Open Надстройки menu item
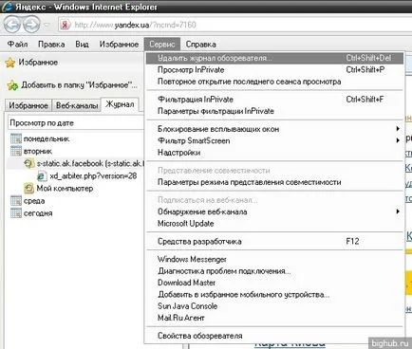Screen dimensions: 412x349 click(274, 153)
